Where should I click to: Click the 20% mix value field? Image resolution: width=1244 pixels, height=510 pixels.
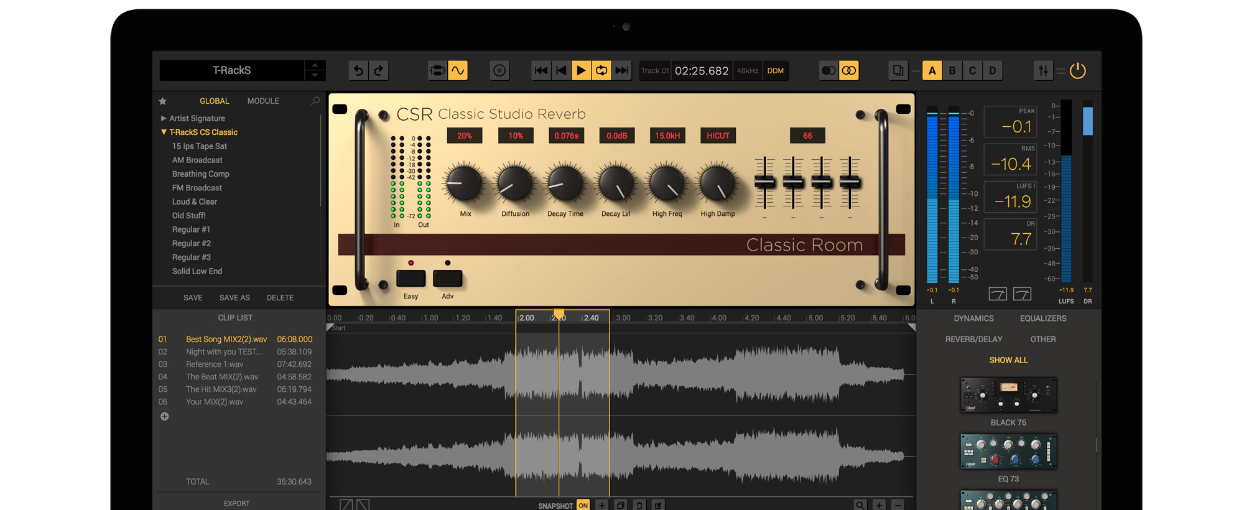pos(465,136)
